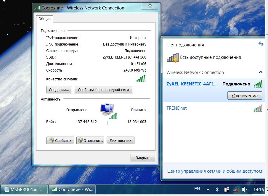Click the shield icon on the Отключить button

coord(80,140)
